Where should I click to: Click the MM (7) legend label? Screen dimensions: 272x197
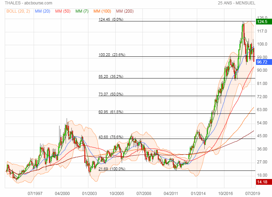[x=82, y=11]
